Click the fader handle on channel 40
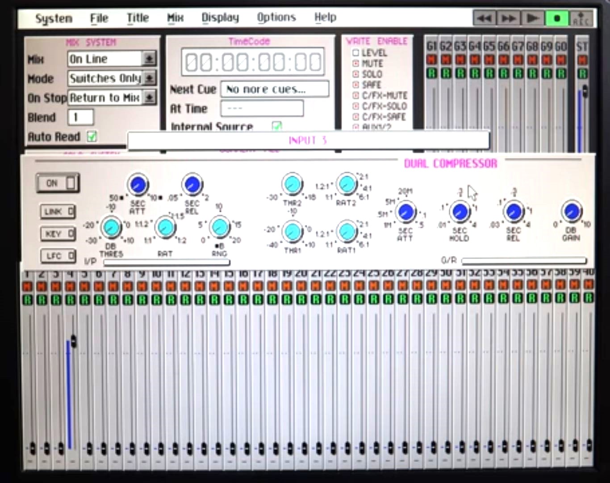The image size is (610, 483). [589, 445]
